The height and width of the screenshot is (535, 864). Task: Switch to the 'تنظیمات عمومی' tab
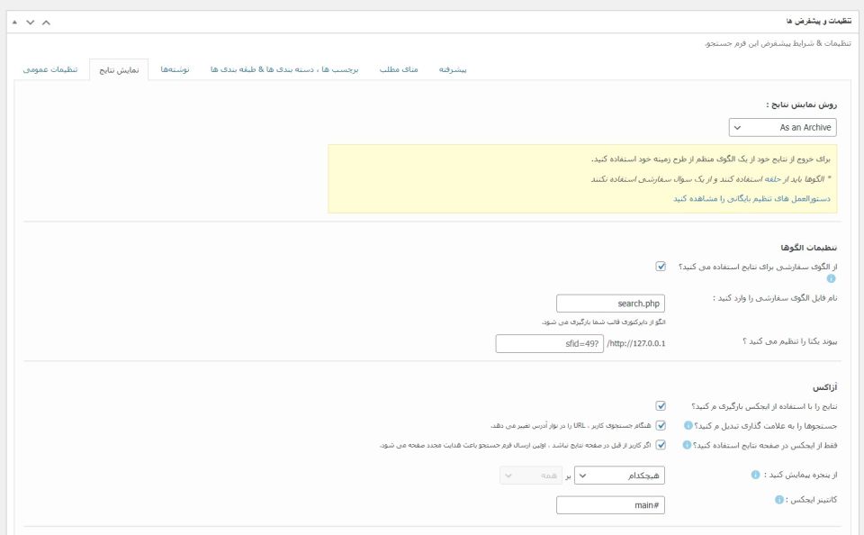pyautogui.click(x=49, y=69)
